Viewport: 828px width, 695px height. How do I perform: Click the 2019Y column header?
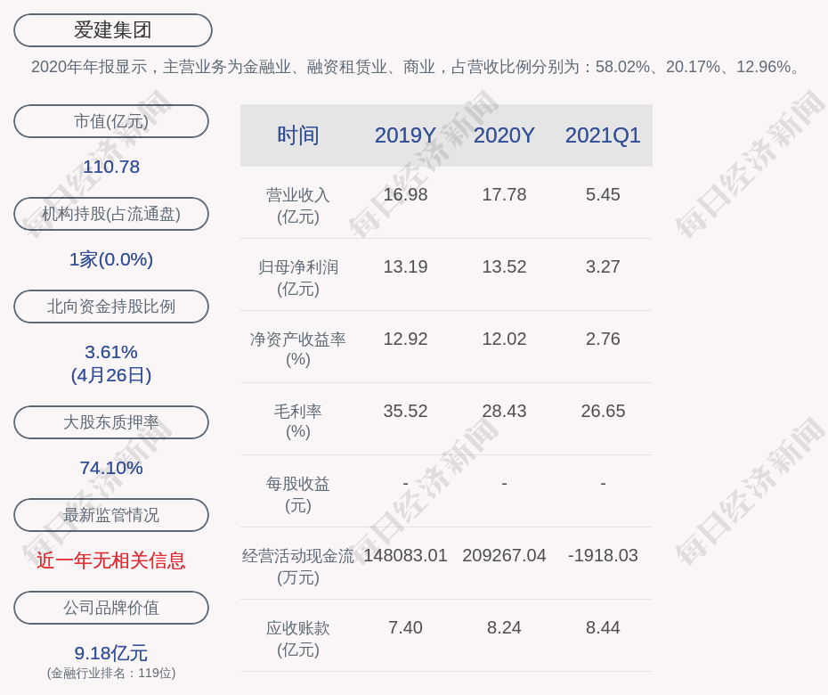(406, 135)
